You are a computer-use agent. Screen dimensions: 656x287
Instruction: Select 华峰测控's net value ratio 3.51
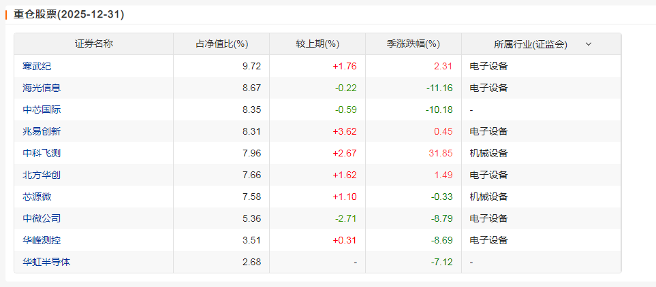tap(252, 240)
